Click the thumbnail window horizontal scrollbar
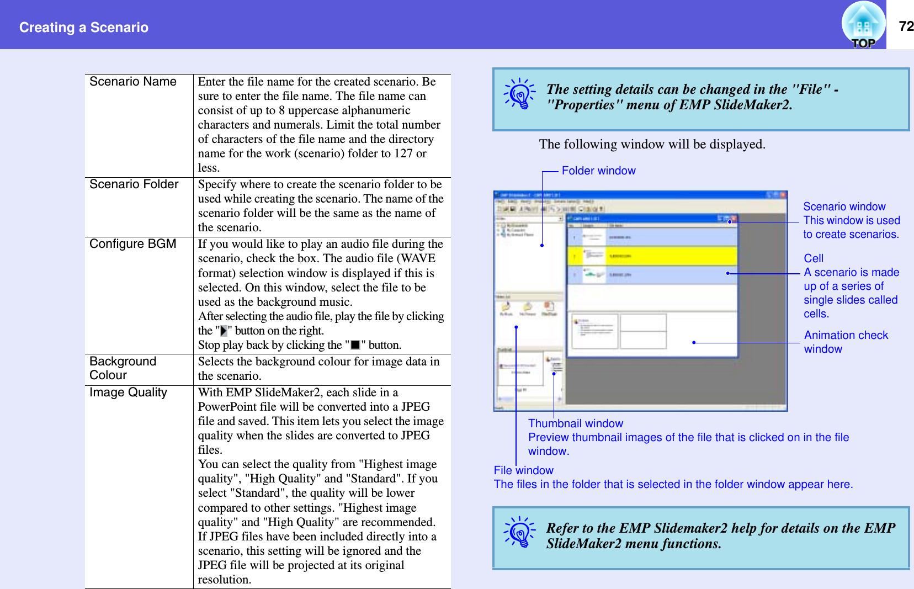 click(530, 399)
